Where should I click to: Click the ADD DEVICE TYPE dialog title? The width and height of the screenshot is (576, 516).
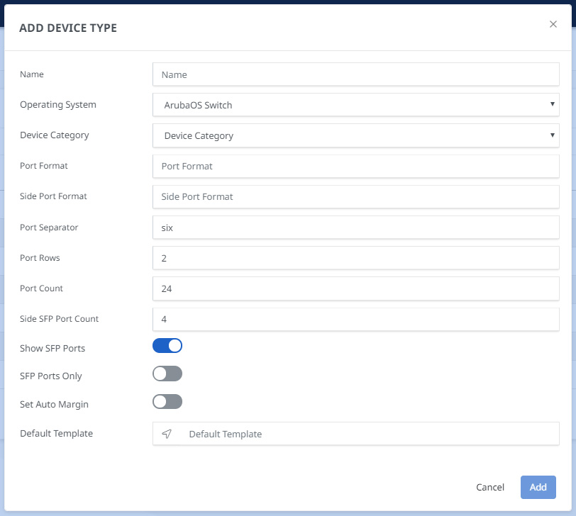68,28
